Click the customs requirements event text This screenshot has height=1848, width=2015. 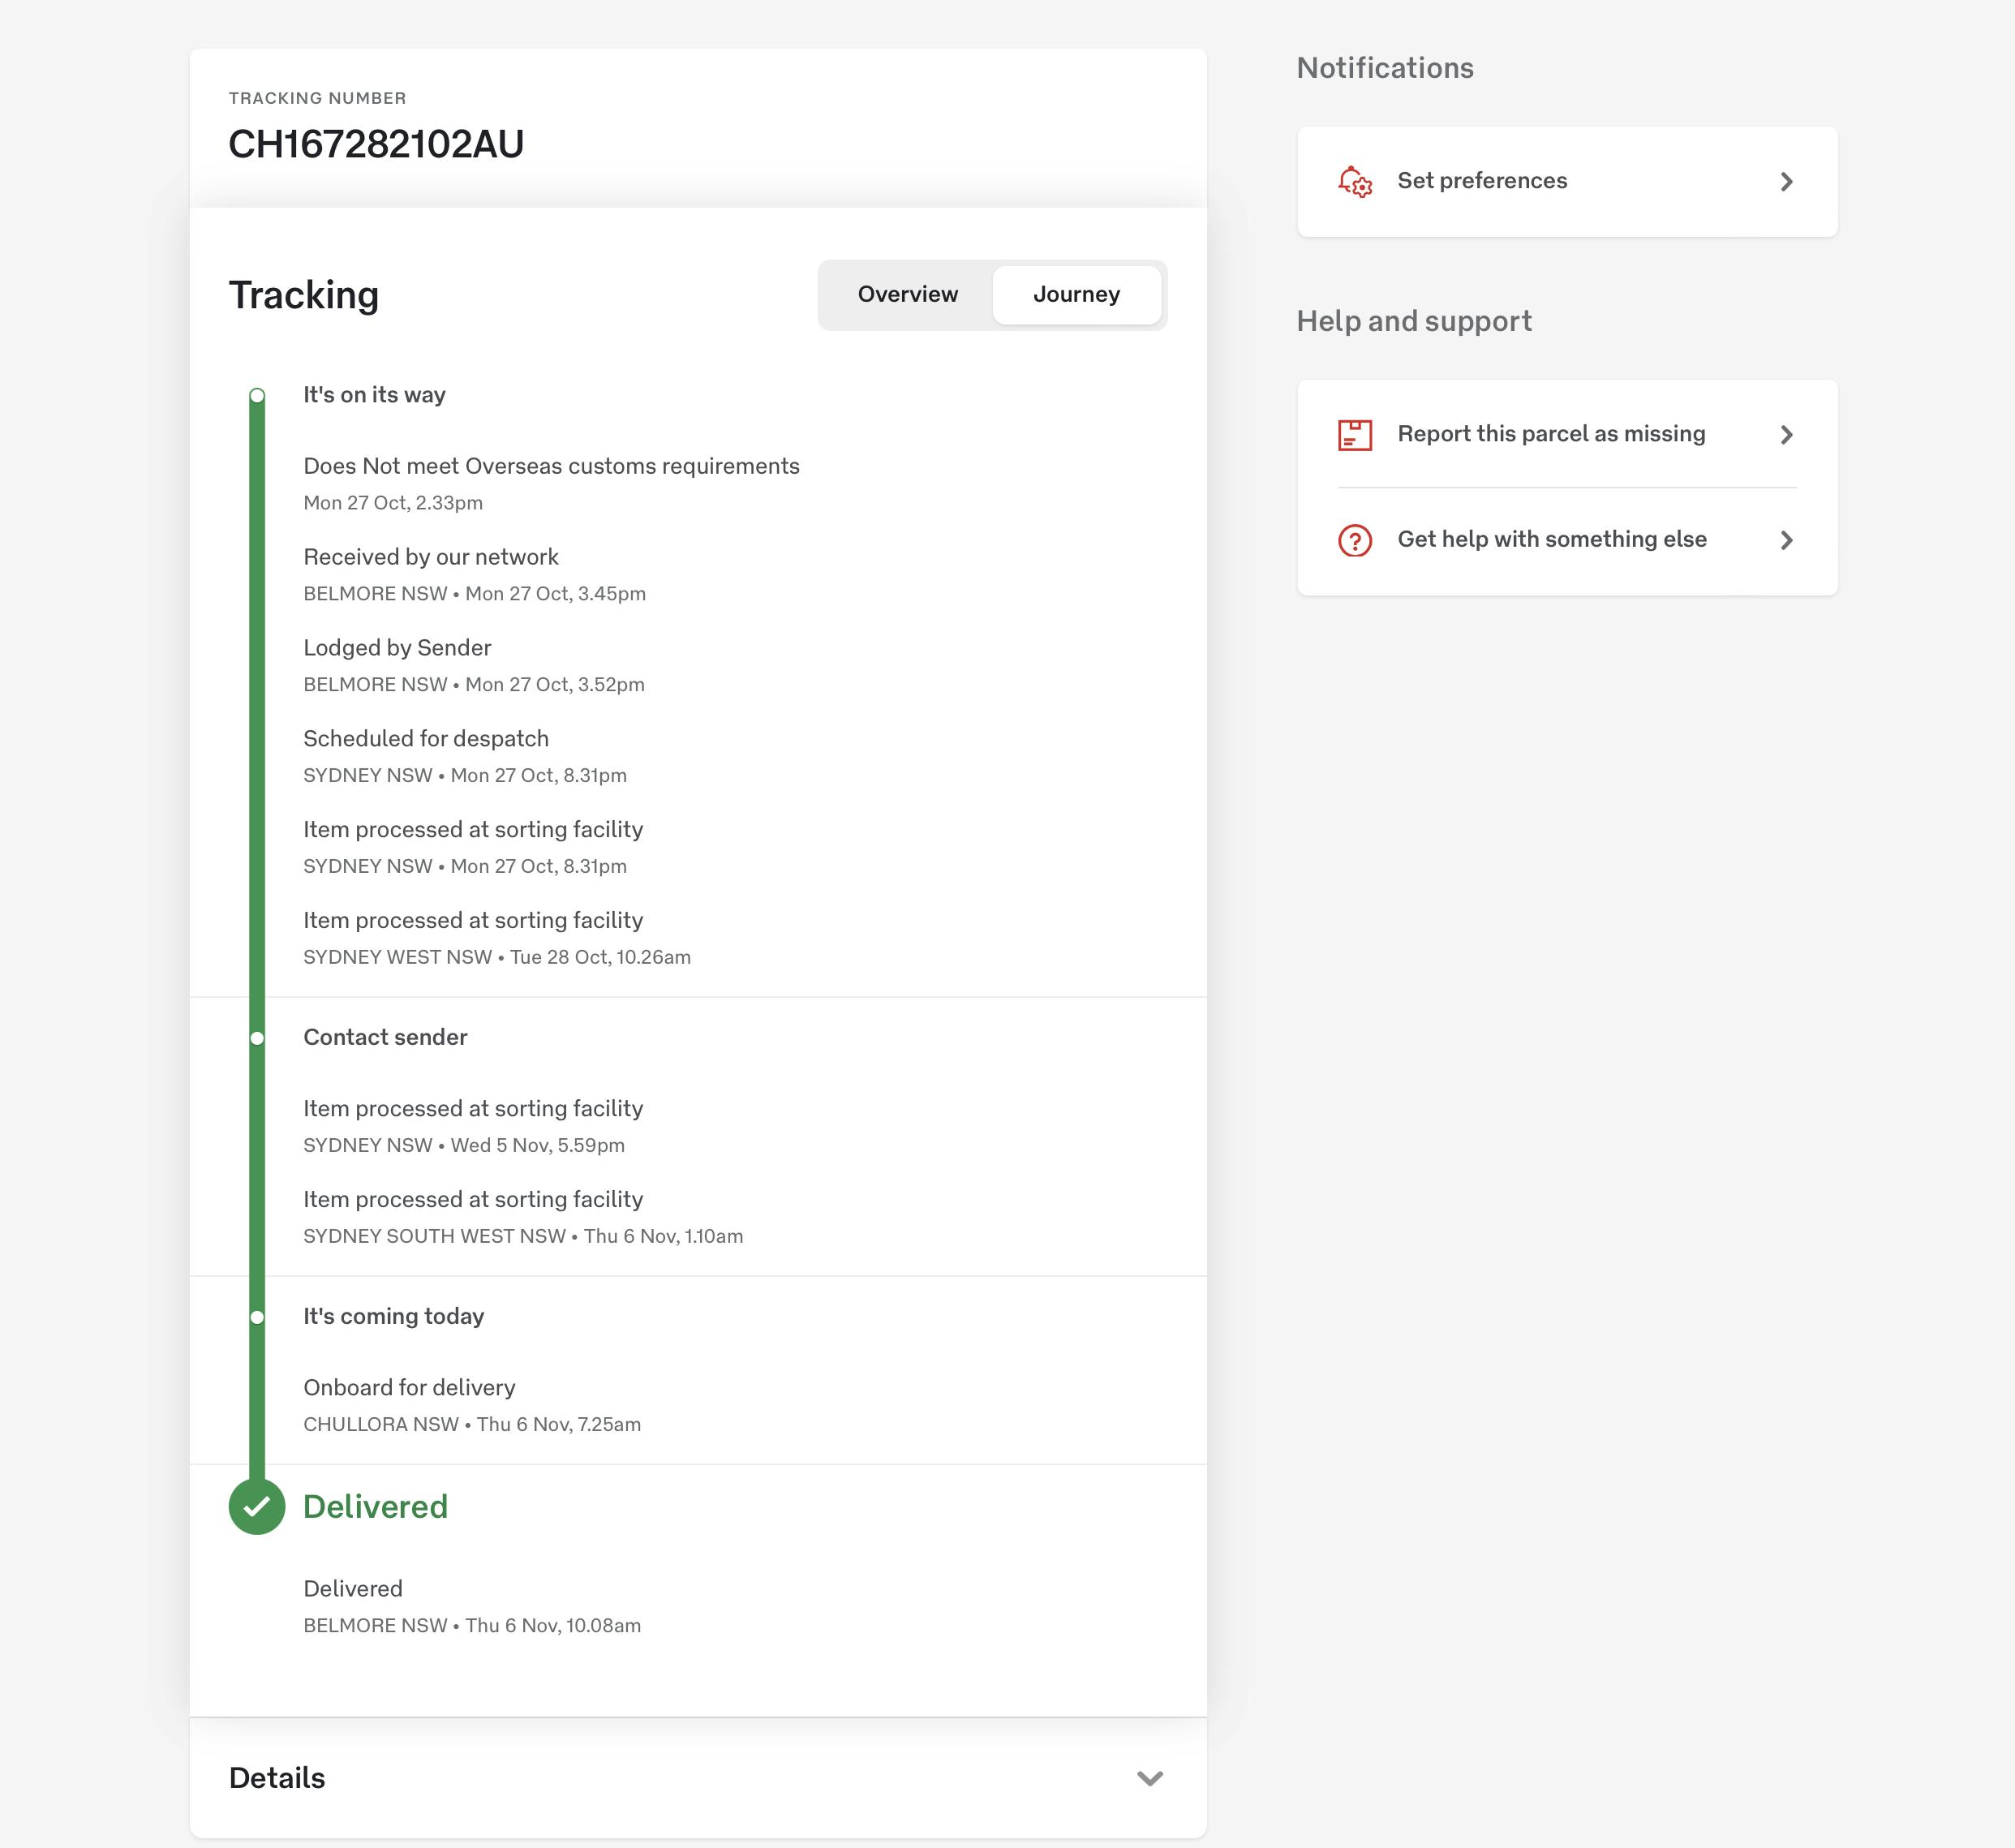[551, 466]
